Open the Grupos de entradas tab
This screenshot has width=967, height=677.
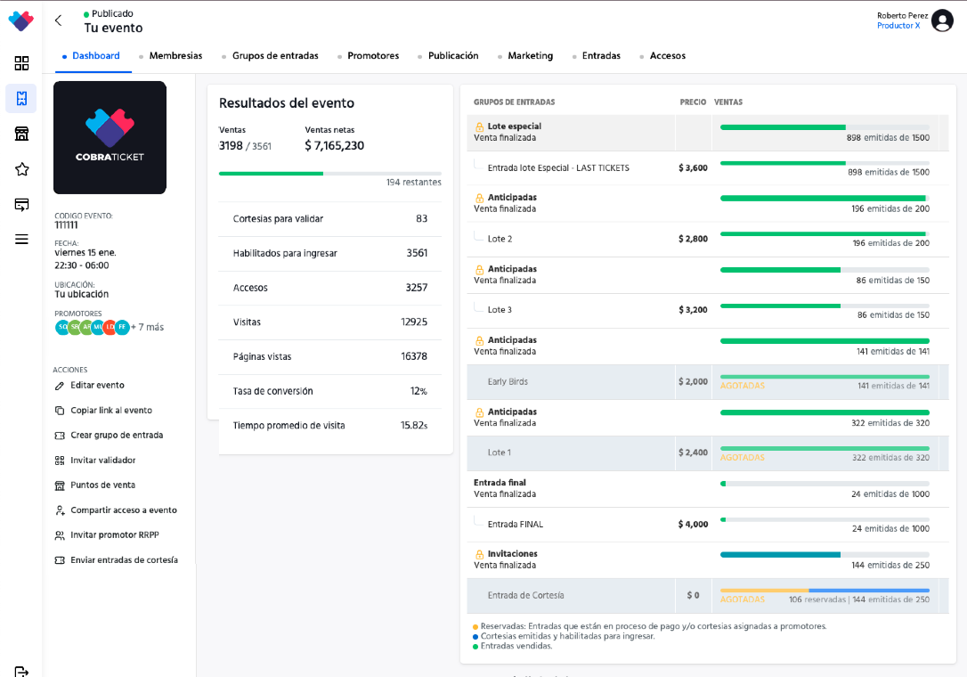tap(275, 55)
